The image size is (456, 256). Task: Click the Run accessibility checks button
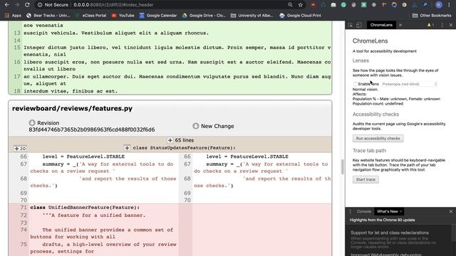tap(378, 139)
